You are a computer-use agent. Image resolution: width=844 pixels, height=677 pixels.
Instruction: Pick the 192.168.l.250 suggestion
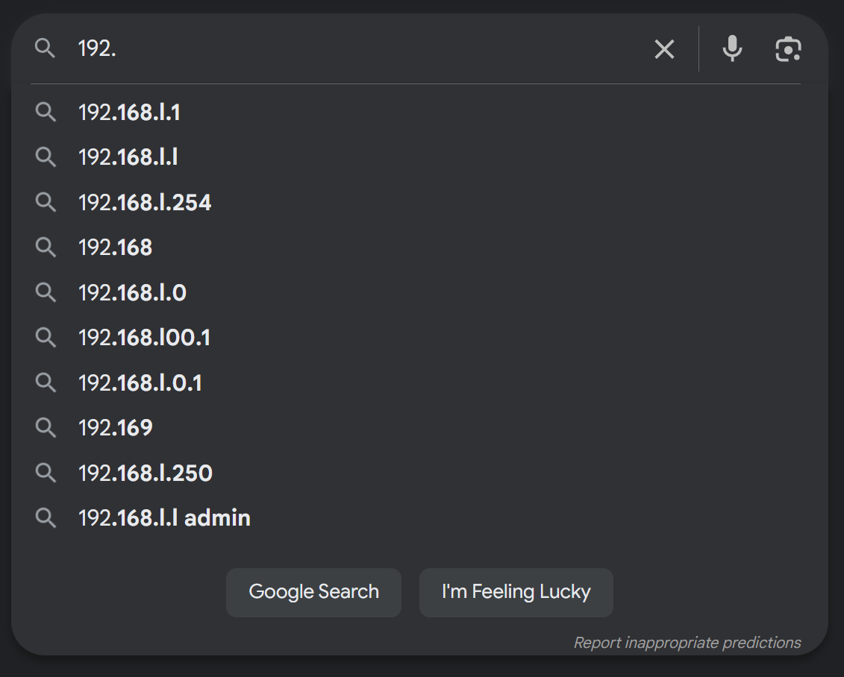146,473
